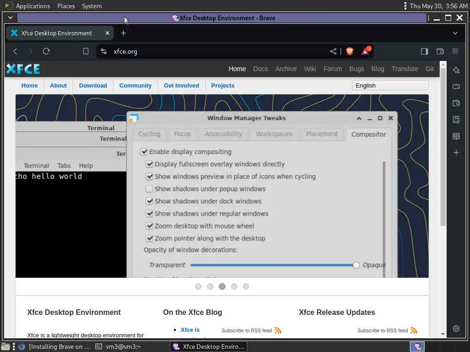The width and height of the screenshot is (470, 352).
Task: Toggle Enable display compositing checkbox
Action: coord(144,152)
